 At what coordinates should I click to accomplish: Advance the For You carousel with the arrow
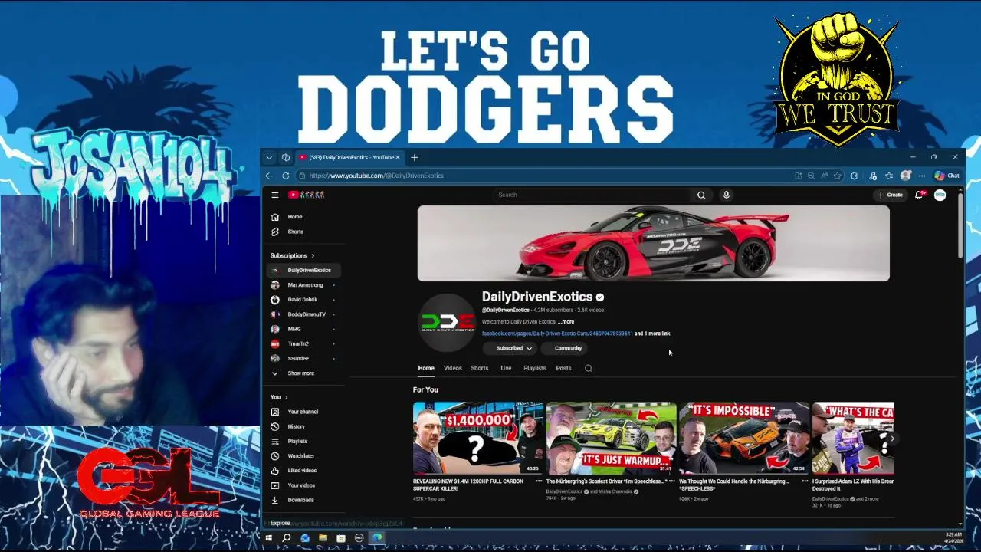pos(891,439)
